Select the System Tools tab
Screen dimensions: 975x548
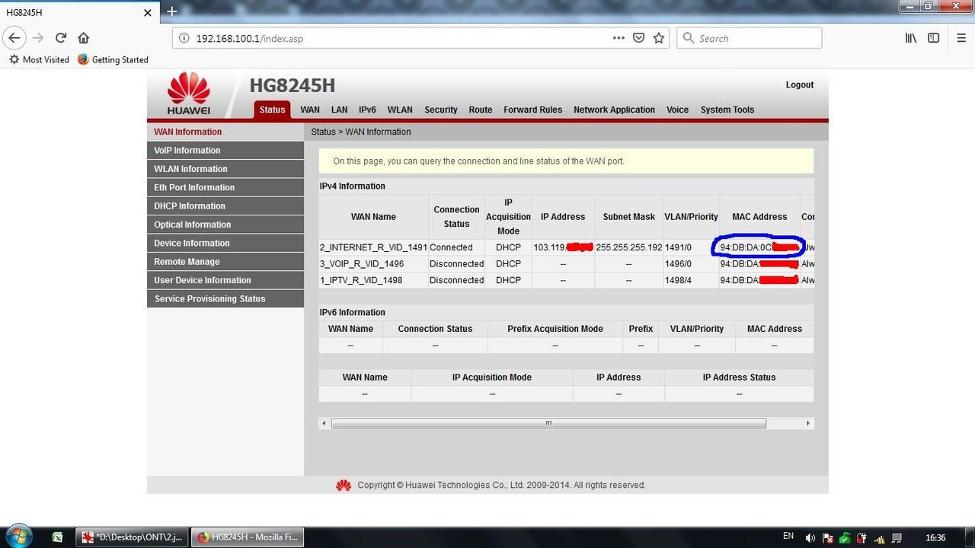(727, 109)
